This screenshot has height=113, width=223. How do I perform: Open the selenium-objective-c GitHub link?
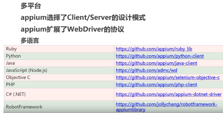click(x=168, y=77)
